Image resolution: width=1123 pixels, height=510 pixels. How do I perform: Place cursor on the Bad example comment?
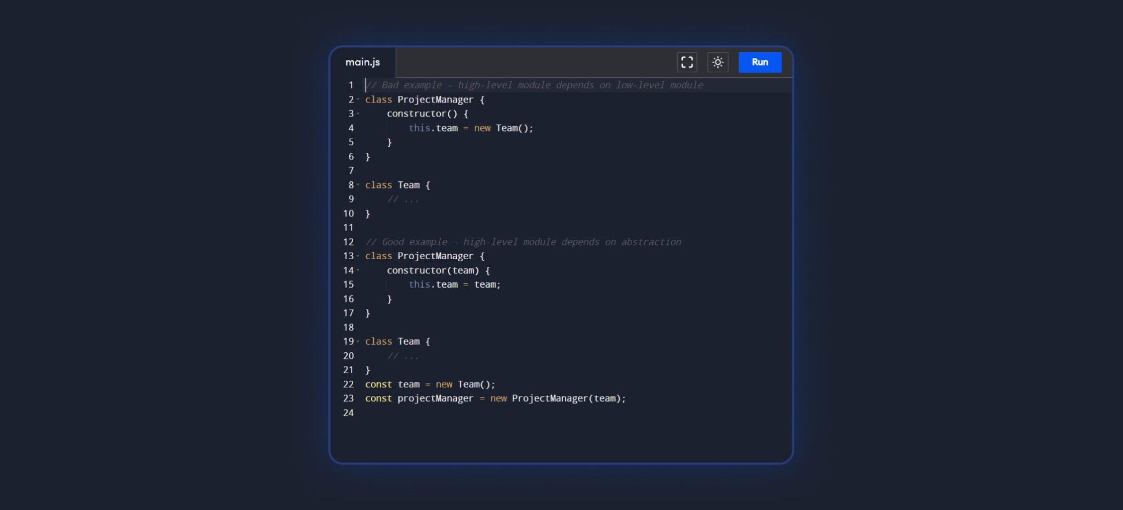pyautogui.click(x=535, y=85)
